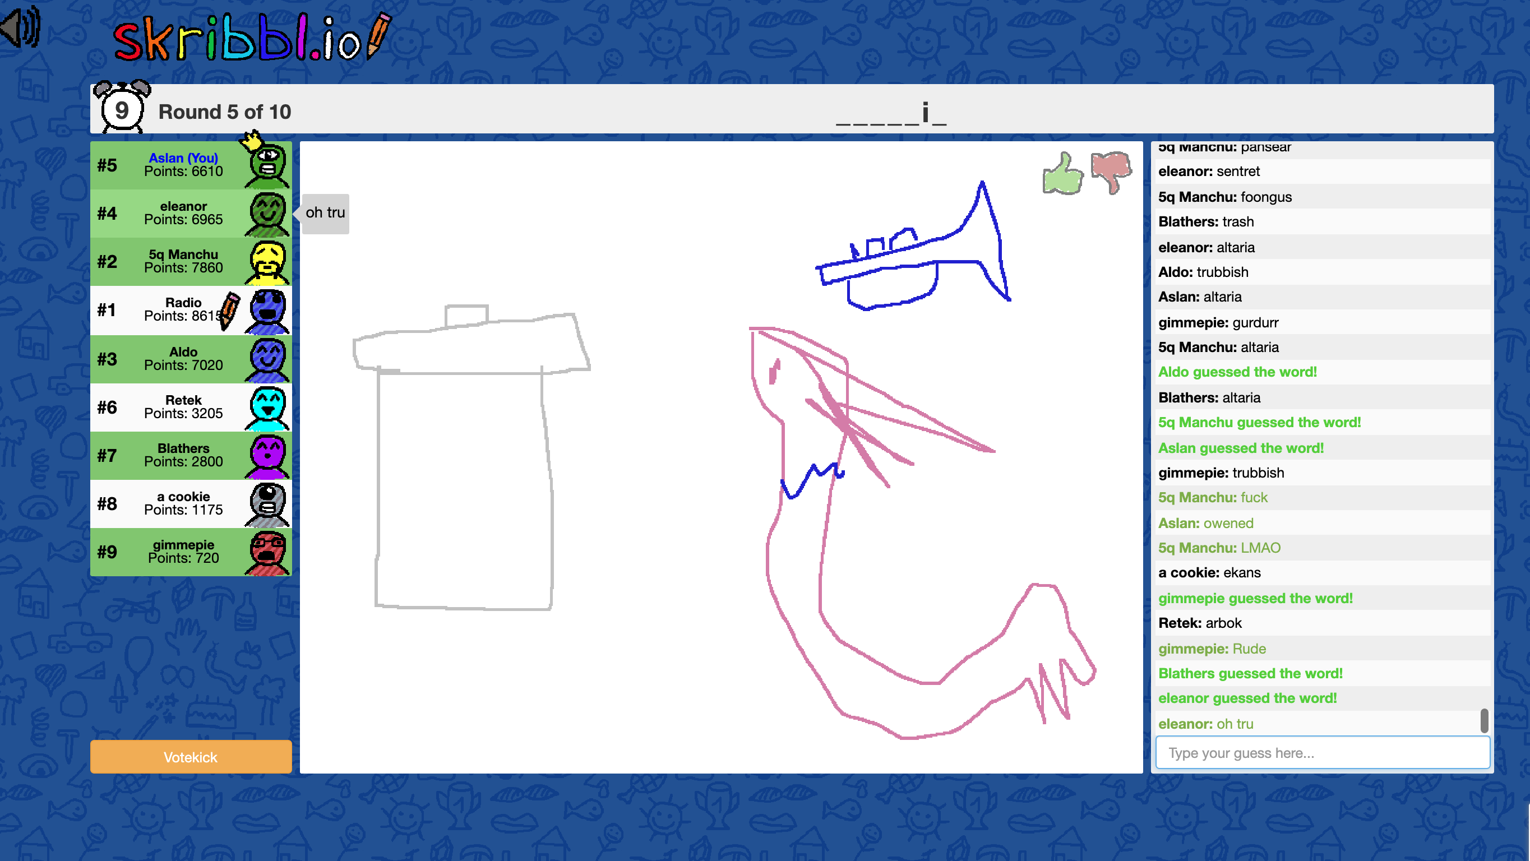Viewport: 1530px width, 861px height.
Task: Click the word hint with letter i
Action: tap(890, 113)
